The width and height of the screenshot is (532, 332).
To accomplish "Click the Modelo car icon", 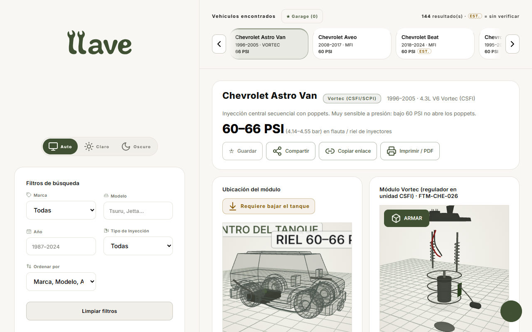I will click(x=106, y=196).
